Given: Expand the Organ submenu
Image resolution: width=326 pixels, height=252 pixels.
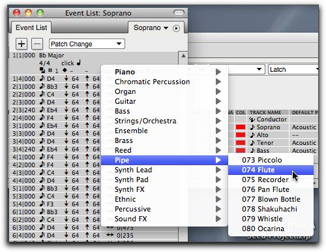Looking at the screenshot, I should pyautogui.click(x=164, y=91).
